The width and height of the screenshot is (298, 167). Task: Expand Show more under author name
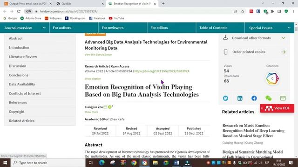tap(91, 112)
